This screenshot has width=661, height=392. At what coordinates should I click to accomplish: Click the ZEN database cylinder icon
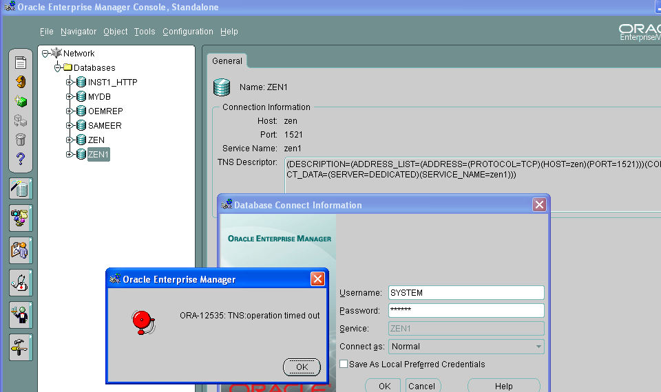click(x=81, y=140)
